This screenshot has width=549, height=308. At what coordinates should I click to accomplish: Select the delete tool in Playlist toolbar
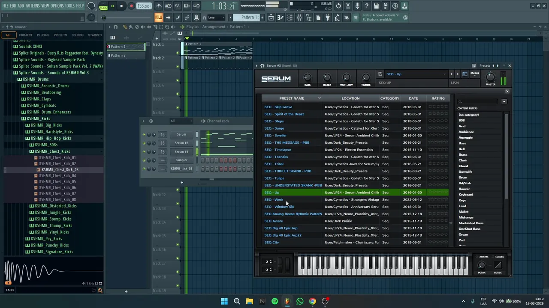(x=137, y=27)
